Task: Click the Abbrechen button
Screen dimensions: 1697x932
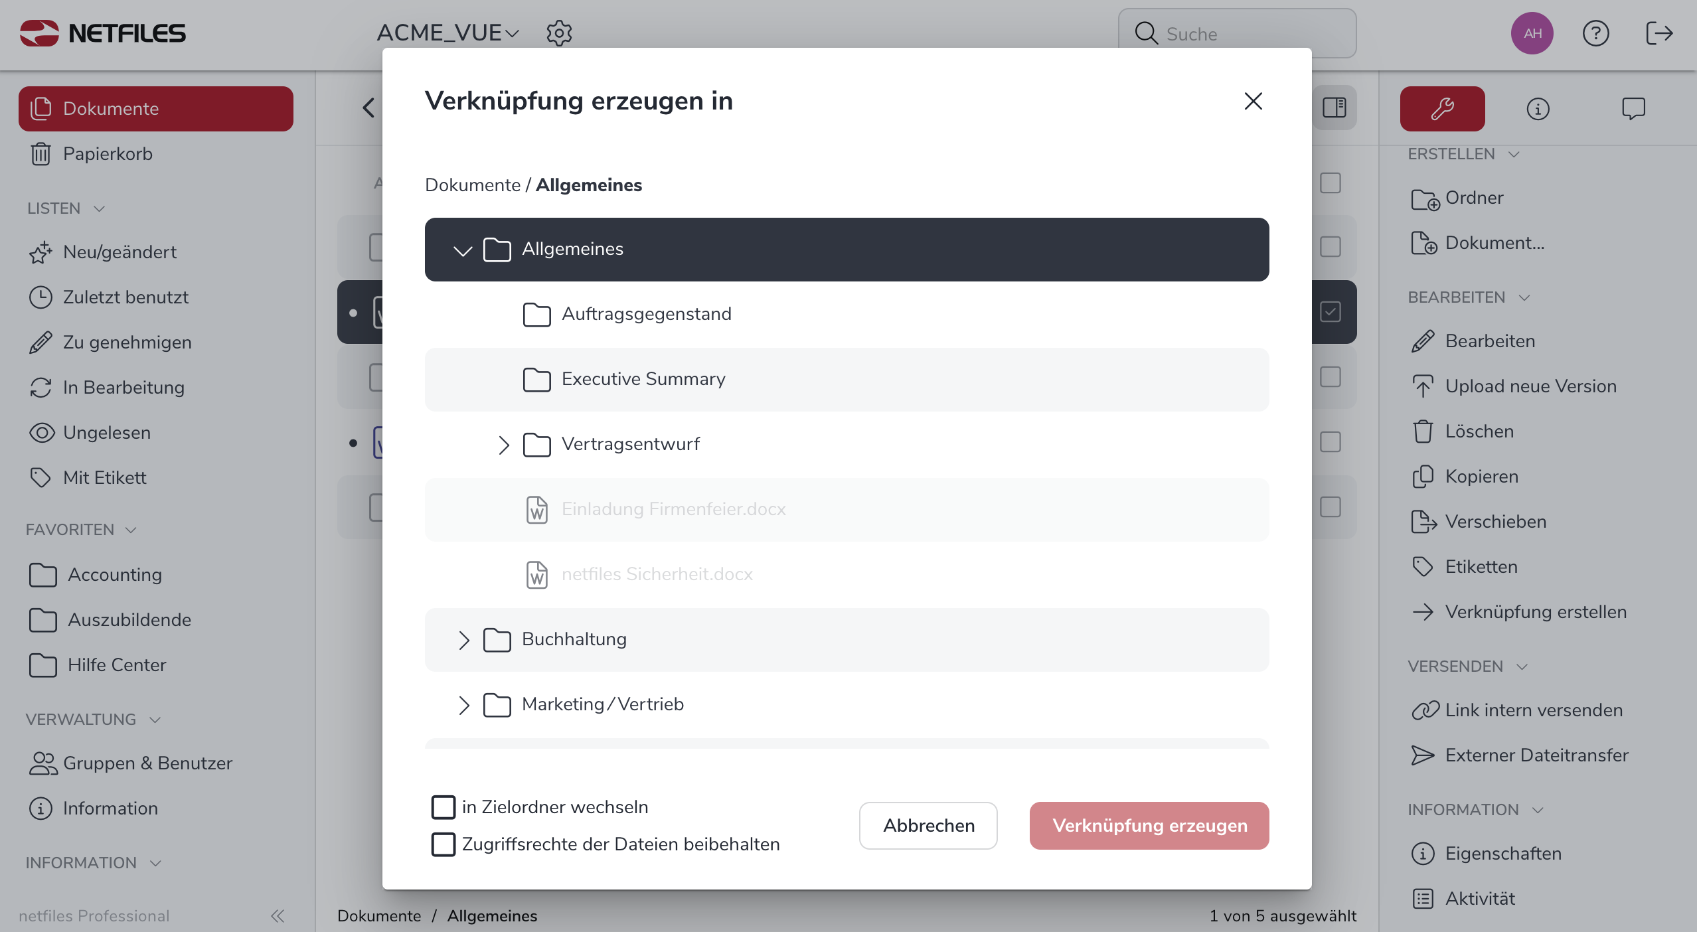Action: tap(928, 826)
